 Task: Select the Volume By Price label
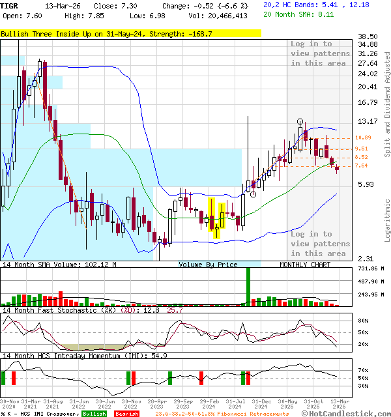coord(208,265)
